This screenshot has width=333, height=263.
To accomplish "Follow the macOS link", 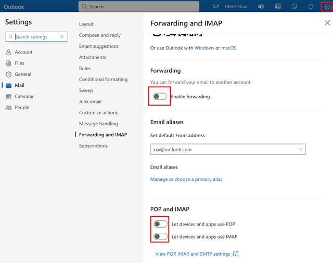I will coord(228,48).
